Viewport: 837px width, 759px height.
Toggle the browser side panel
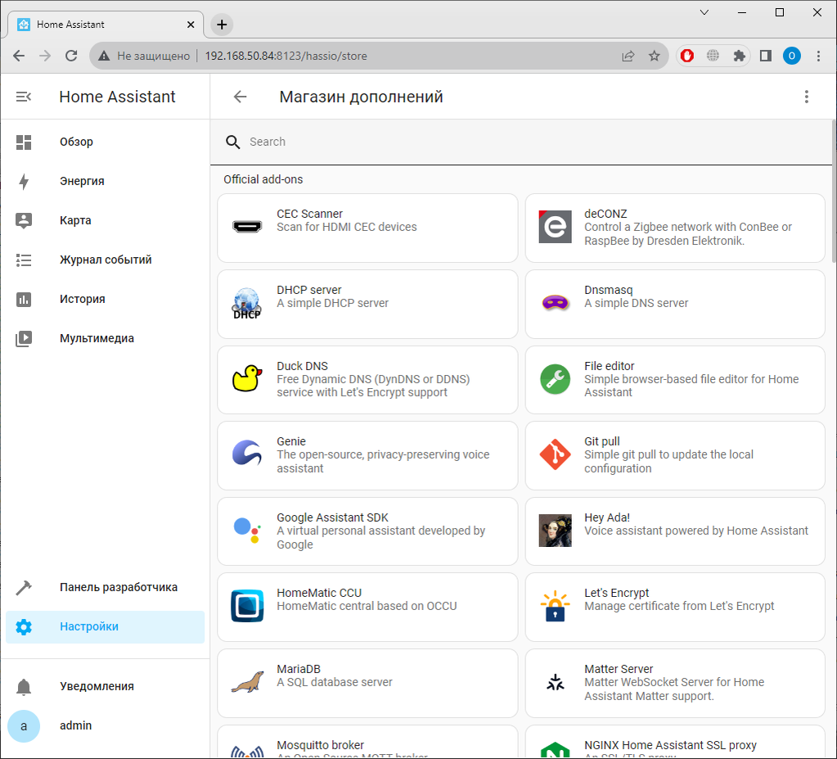(766, 56)
